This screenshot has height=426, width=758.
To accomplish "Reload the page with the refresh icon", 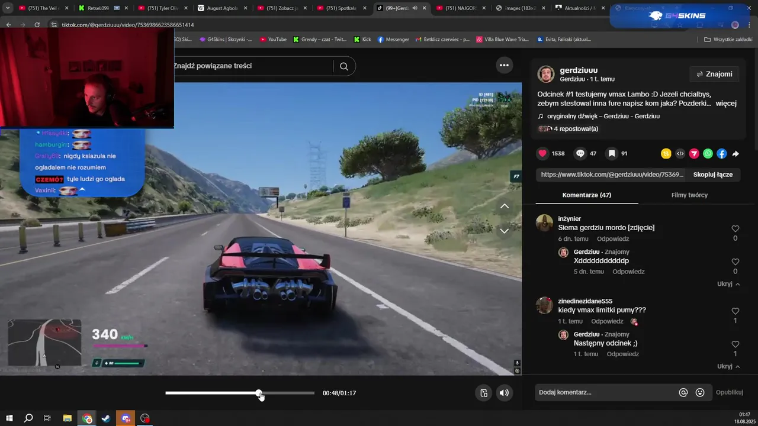I will (37, 25).
